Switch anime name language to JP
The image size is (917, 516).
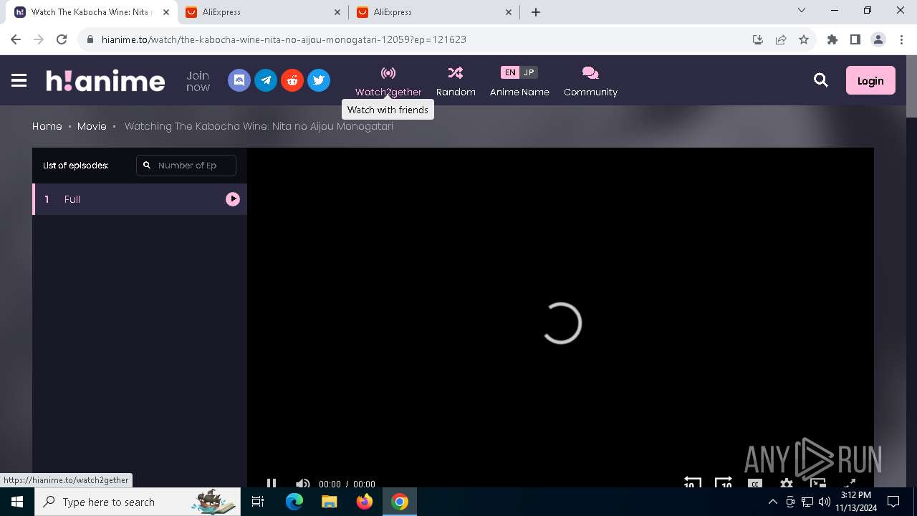coord(529,72)
